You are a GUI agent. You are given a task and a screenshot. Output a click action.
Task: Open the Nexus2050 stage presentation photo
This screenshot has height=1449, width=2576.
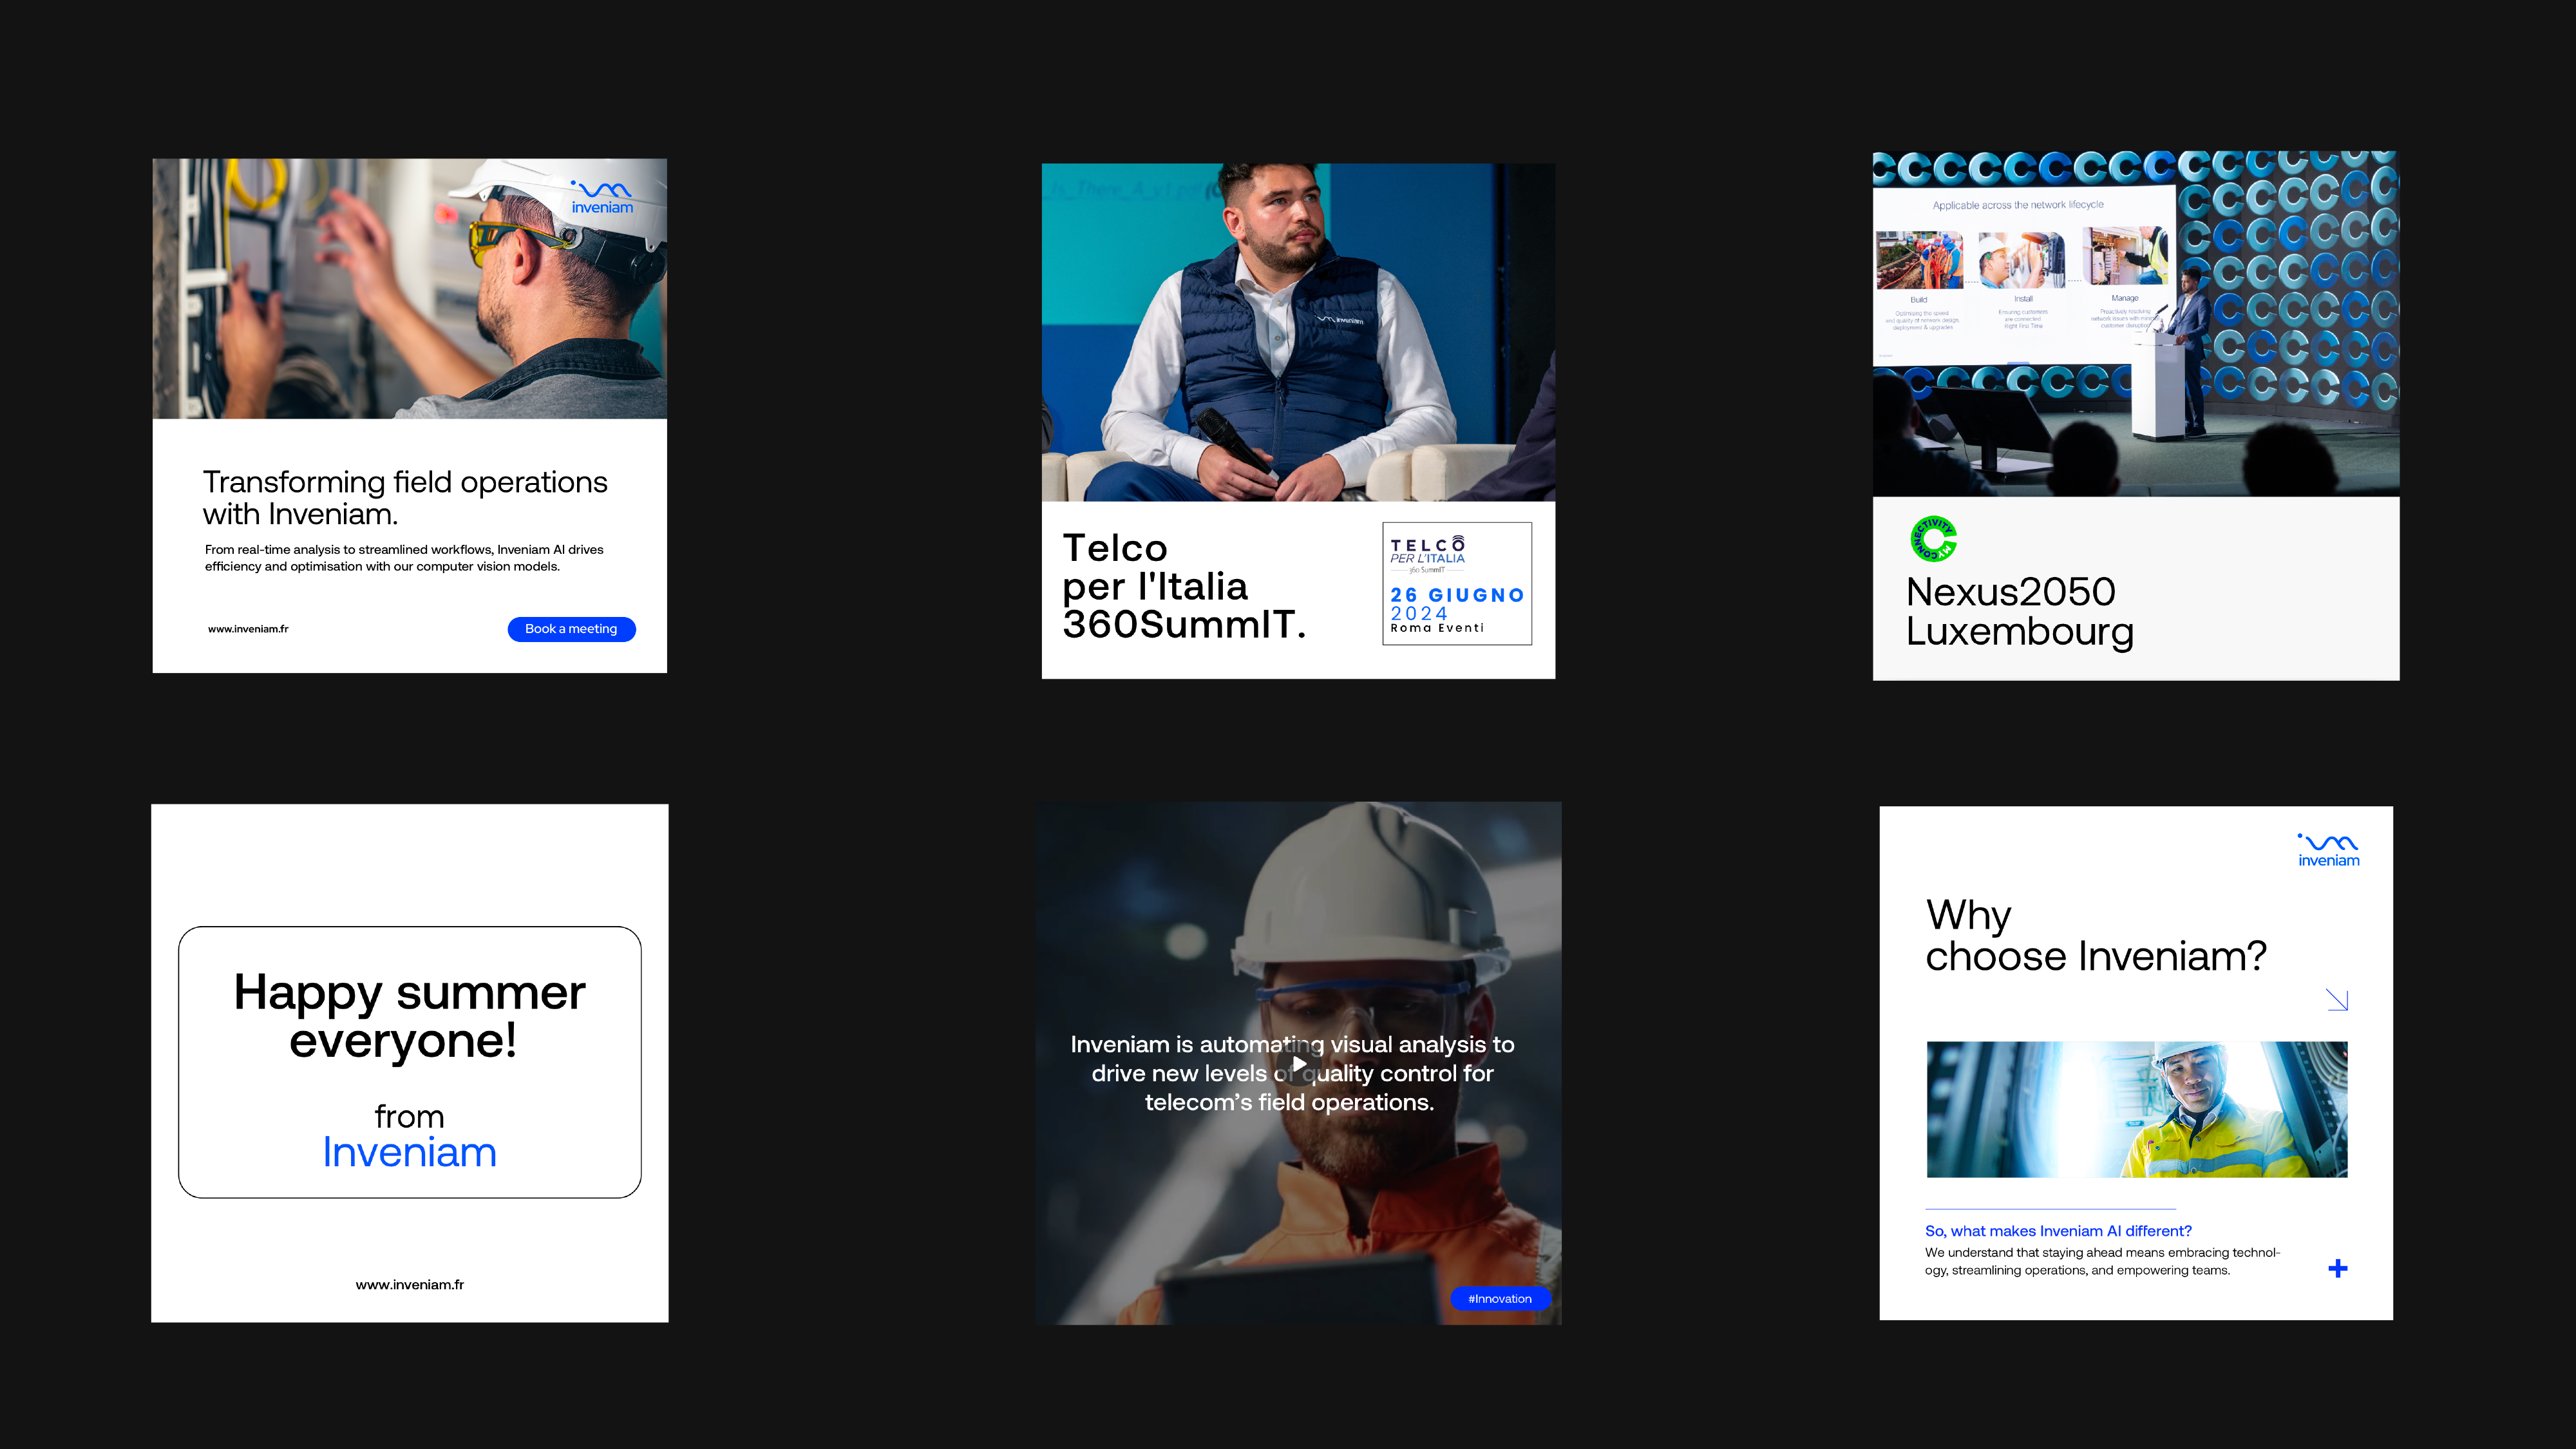pyautogui.click(x=2135, y=323)
